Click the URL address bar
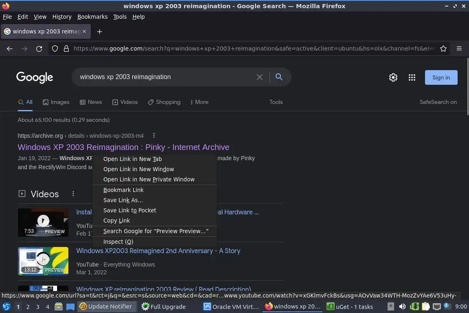This screenshot has height=313, width=469. pyautogui.click(x=254, y=48)
